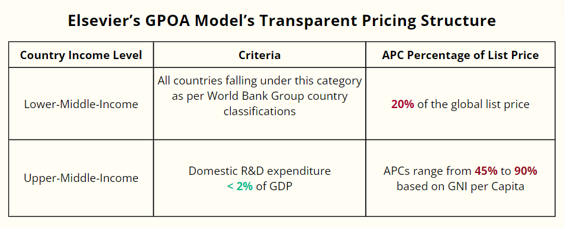Click 'APCs range from' text

click(x=427, y=171)
